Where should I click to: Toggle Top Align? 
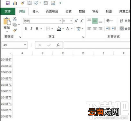click(x=89, y=20)
